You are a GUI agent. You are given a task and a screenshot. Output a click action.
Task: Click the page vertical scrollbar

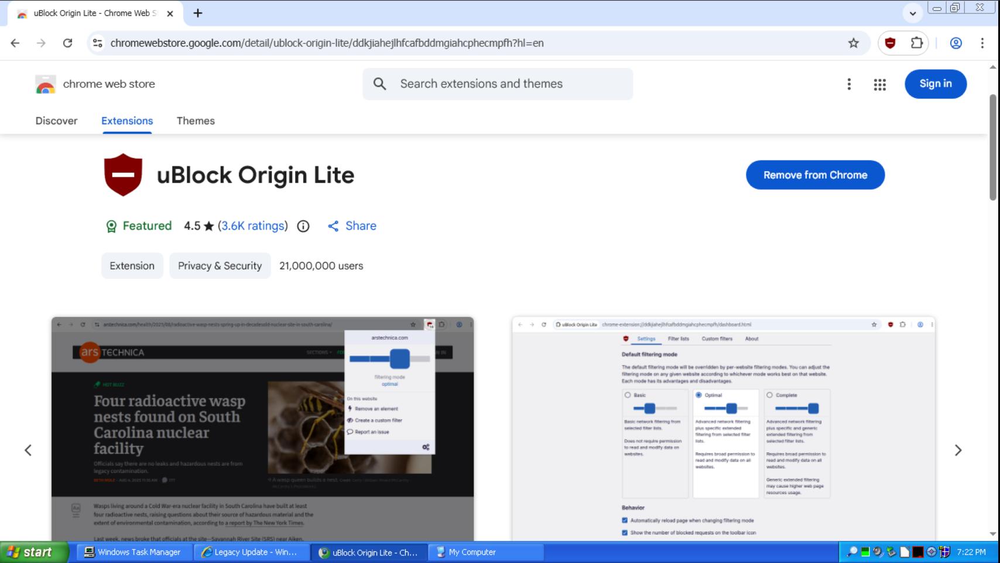pyautogui.click(x=992, y=148)
